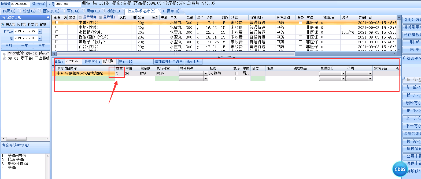Click the 执行(Z) button
421x179 pixels.
click(125, 61)
